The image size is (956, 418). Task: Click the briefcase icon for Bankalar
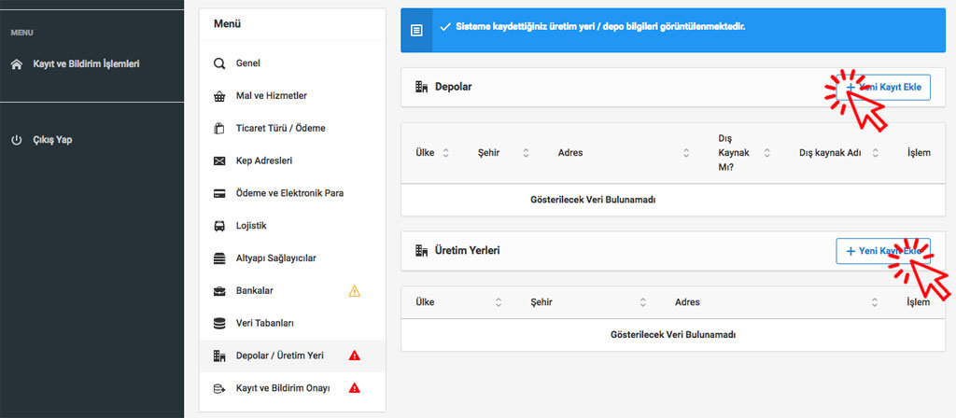point(219,291)
